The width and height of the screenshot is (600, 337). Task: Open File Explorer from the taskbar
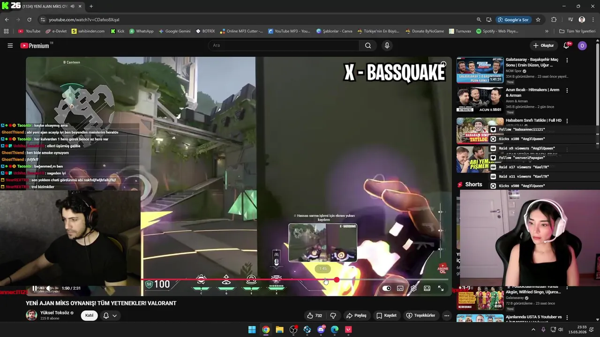280,330
